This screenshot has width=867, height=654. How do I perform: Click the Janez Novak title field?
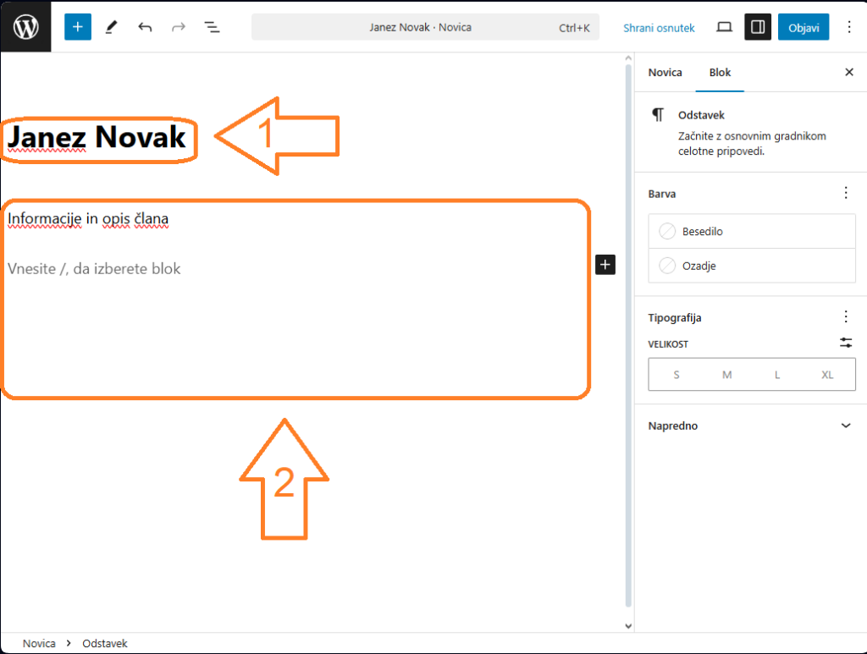point(97,136)
